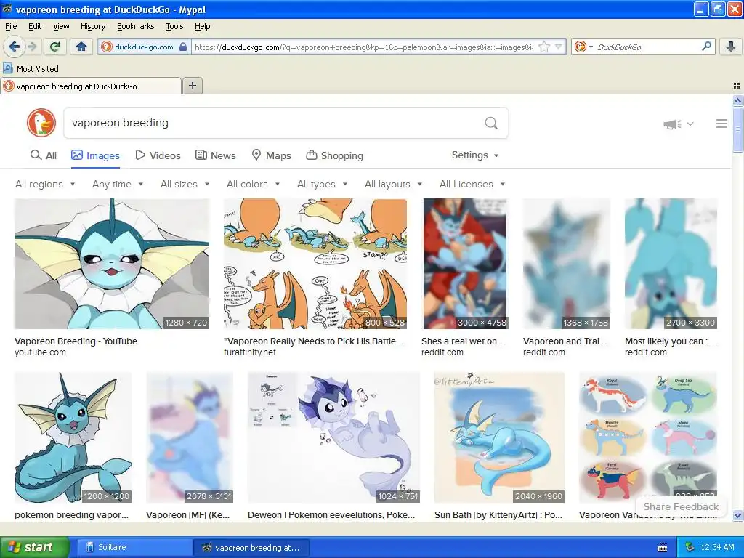
Task: Open the Bookmarks menu
Action: 136,26
